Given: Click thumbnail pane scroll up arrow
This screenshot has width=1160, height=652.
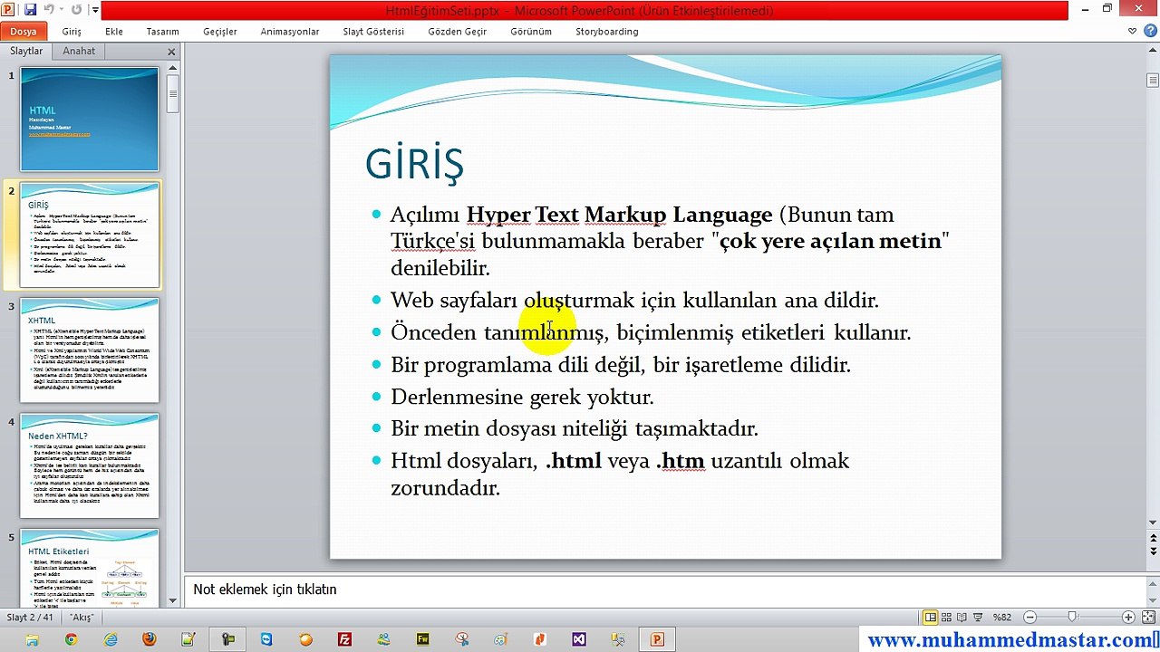Looking at the screenshot, I should coord(173,68).
